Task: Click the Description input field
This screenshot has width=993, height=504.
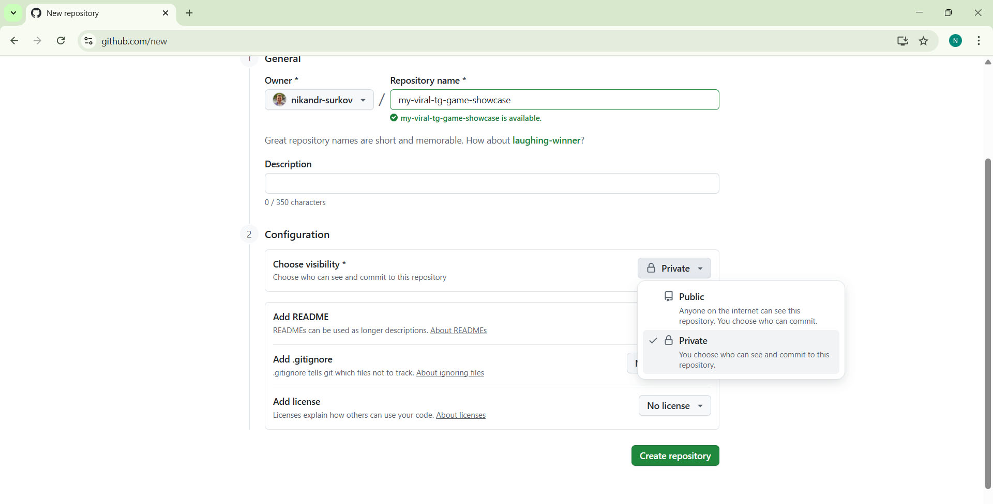Action: pyautogui.click(x=492, y=183)
